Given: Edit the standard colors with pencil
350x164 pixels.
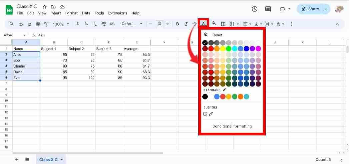Looking at the screenshot, I should click(225, 89).
